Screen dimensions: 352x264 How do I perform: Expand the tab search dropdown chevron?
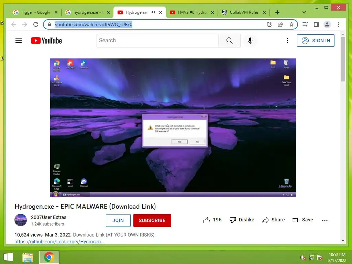304,12
